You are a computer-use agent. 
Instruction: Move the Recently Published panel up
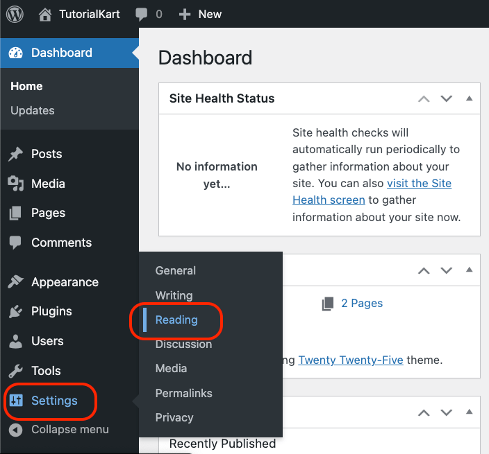tap(424, 412)
